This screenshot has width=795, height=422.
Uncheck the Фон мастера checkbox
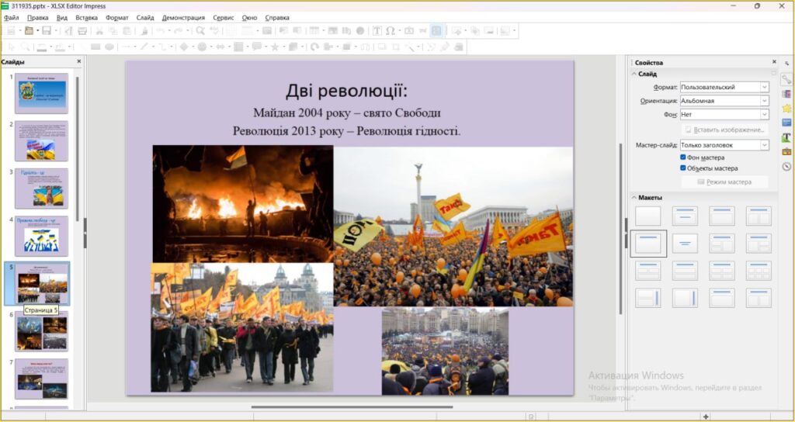[x=683, y=157]
